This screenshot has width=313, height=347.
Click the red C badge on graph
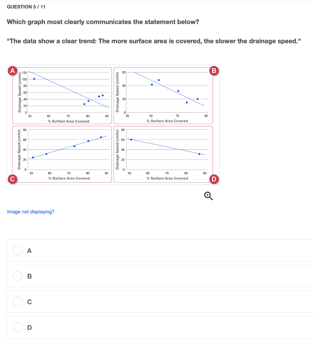point(13,179)
